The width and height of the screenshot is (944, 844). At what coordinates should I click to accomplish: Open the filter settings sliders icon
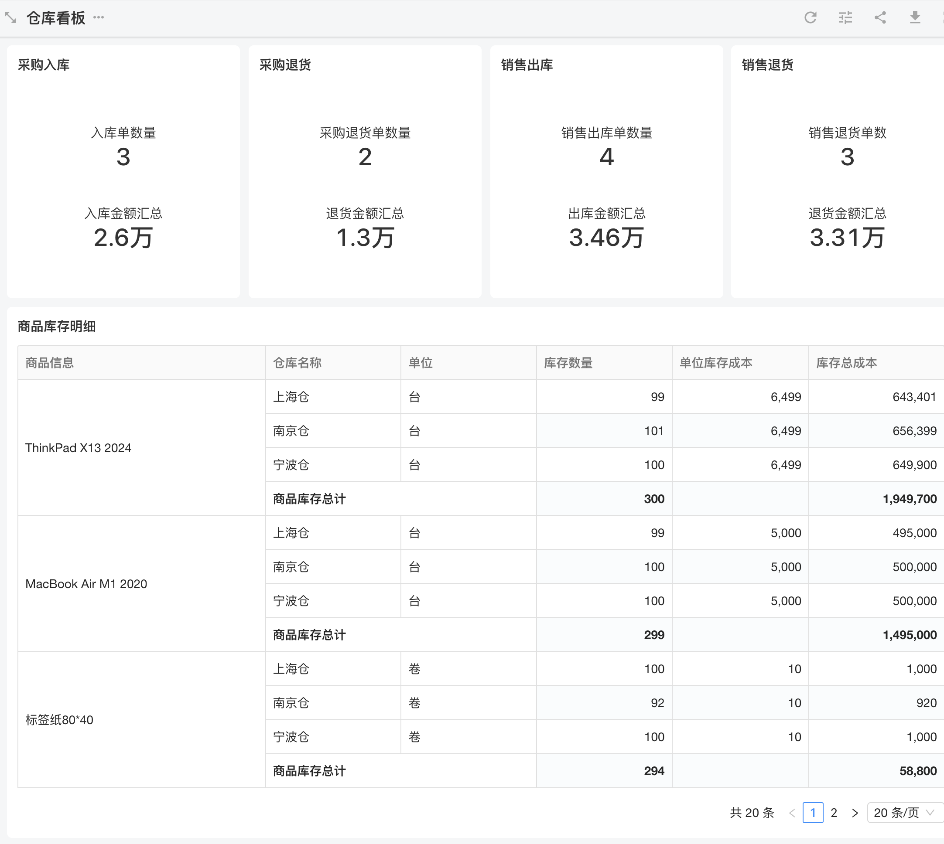[845, 17]
